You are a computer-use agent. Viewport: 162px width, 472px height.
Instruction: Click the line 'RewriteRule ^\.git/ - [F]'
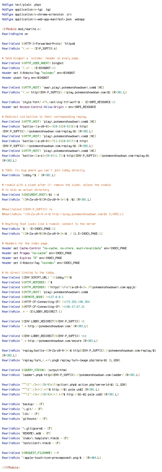click(x=22, y=409)
